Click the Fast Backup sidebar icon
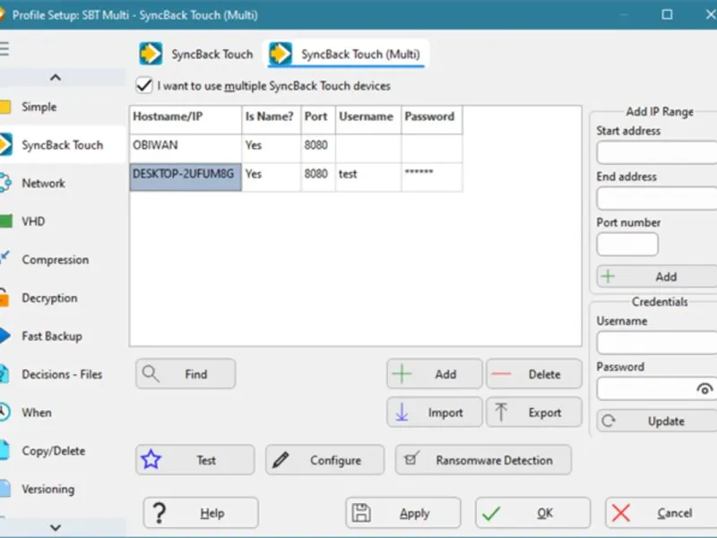The width and height of the screenshot is (717, 538). click(5, 335)
